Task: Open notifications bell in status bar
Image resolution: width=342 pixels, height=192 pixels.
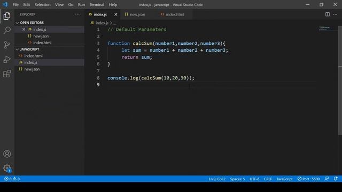Action: 336,179
